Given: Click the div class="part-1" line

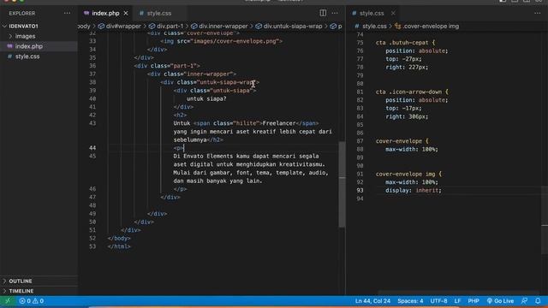Looking at the screenshot, I should (x=167, y=66).
